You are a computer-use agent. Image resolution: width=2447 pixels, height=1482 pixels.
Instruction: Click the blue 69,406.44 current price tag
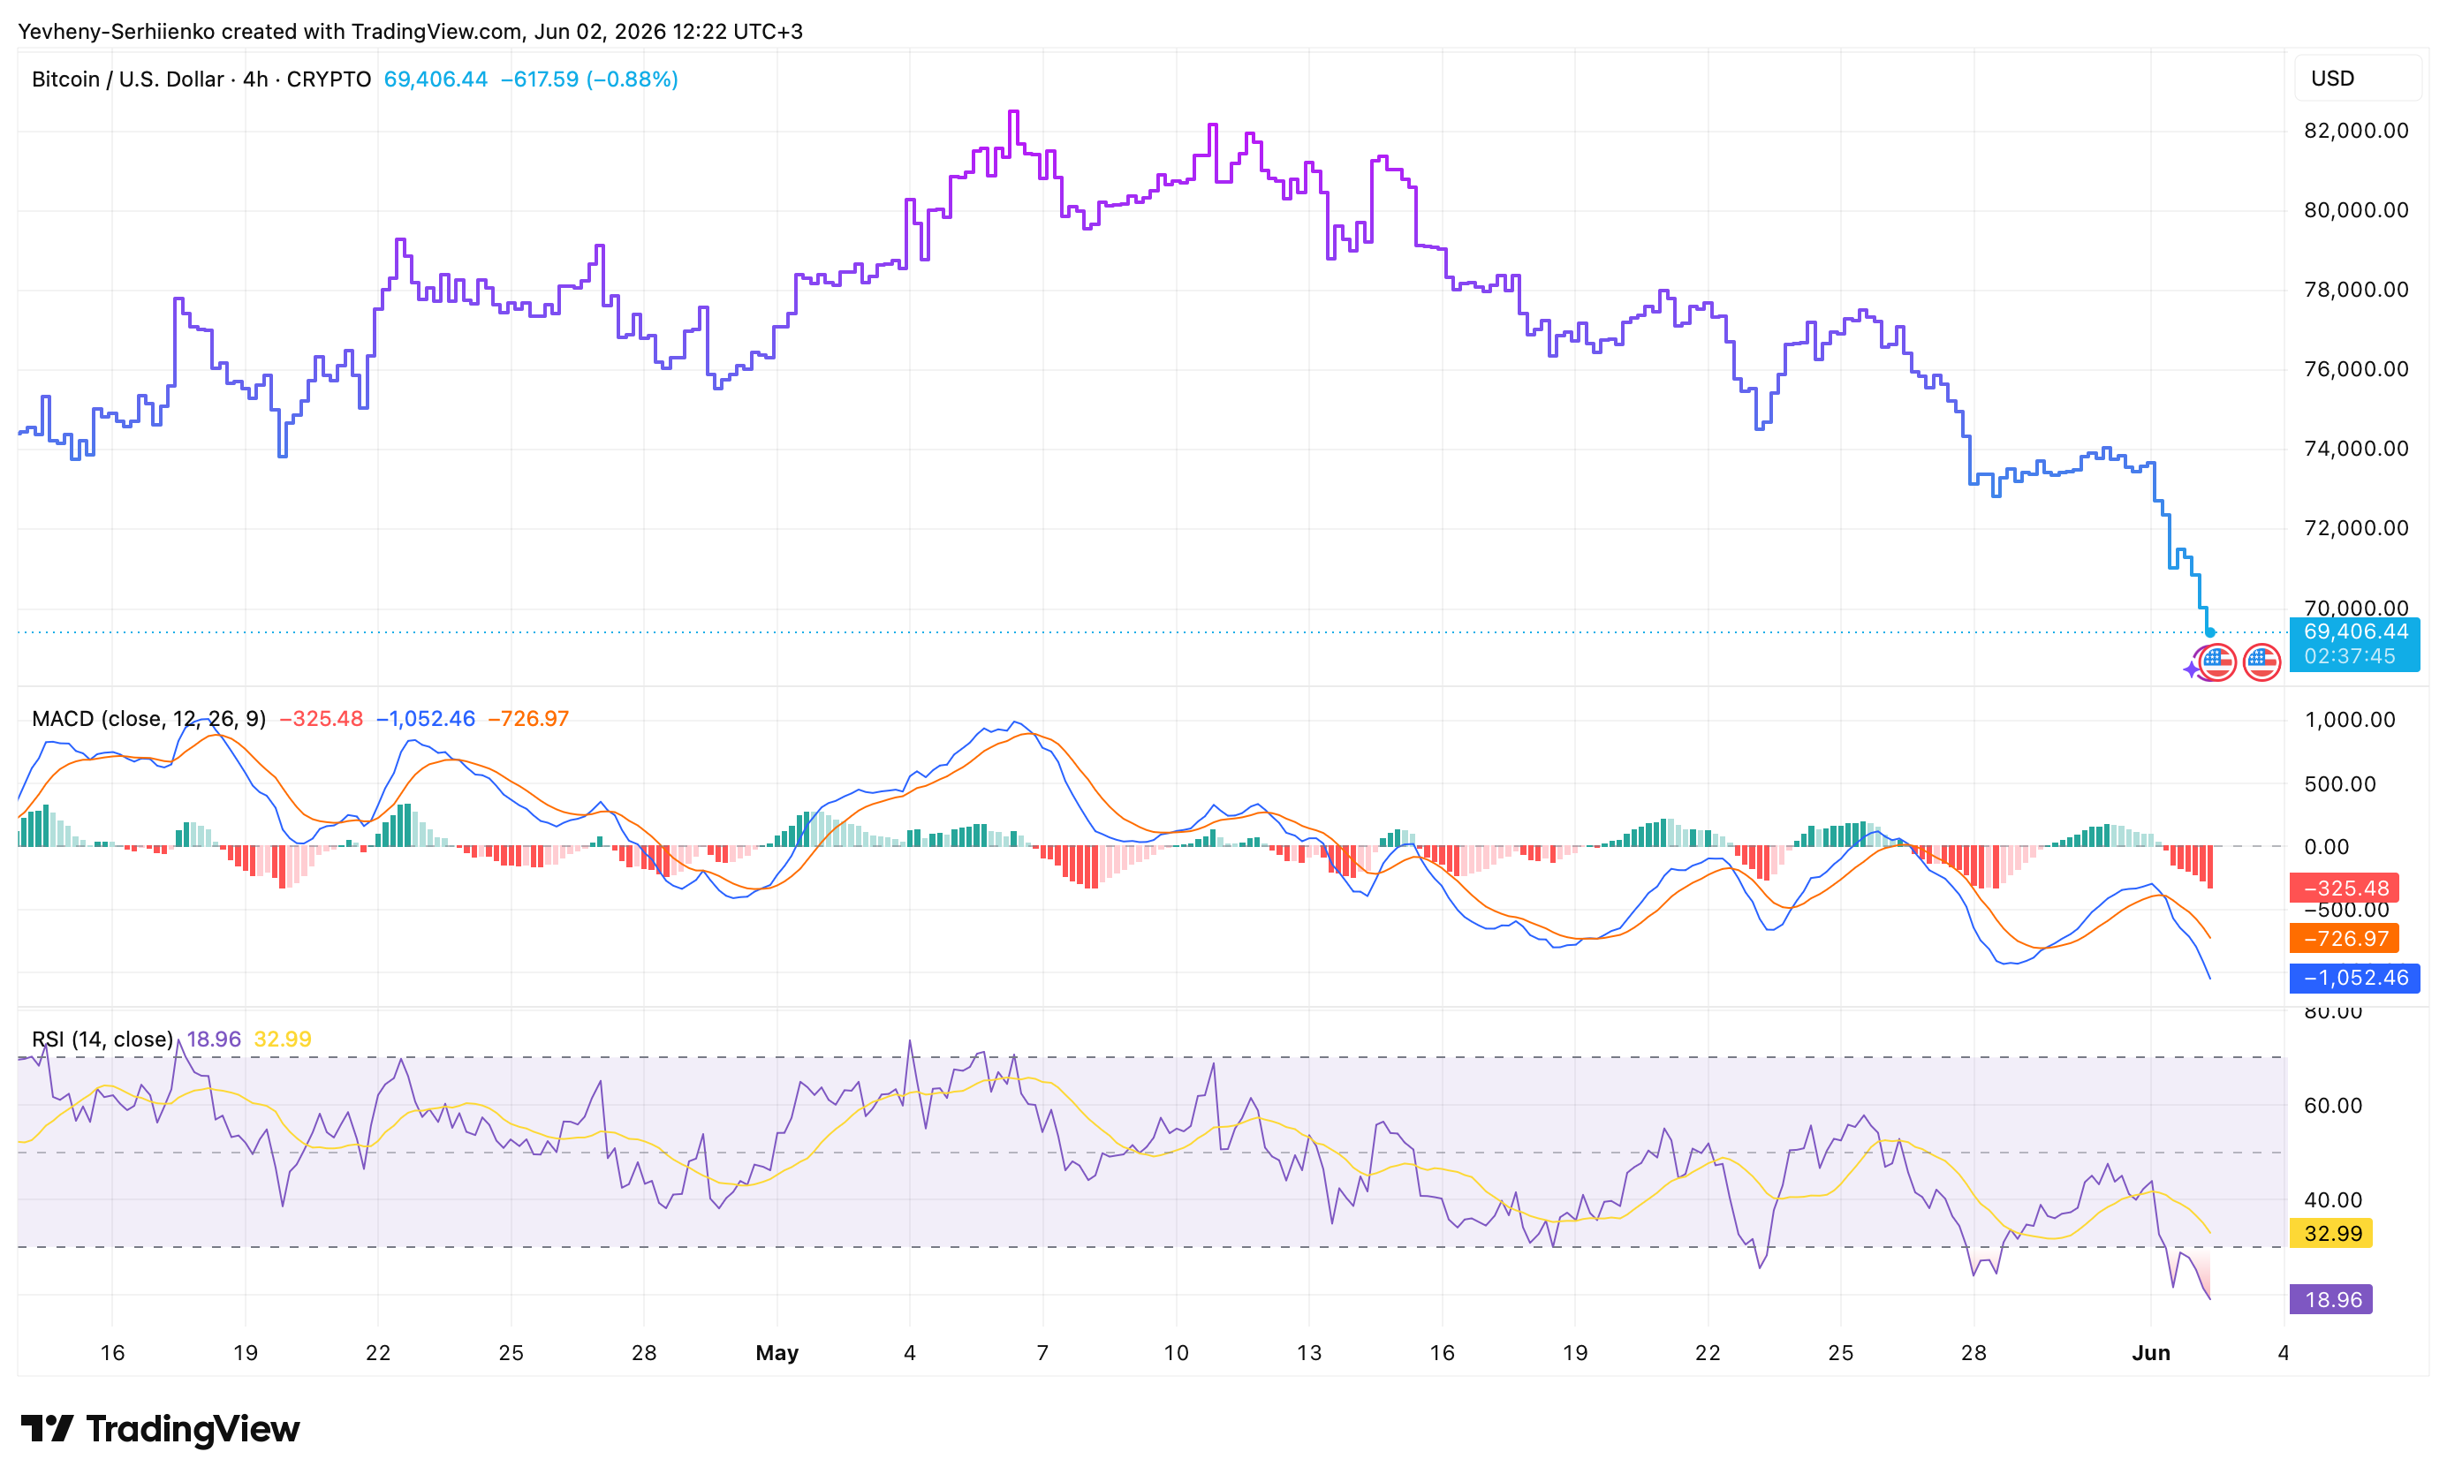pyautogui.click(x=2354, y=631)
